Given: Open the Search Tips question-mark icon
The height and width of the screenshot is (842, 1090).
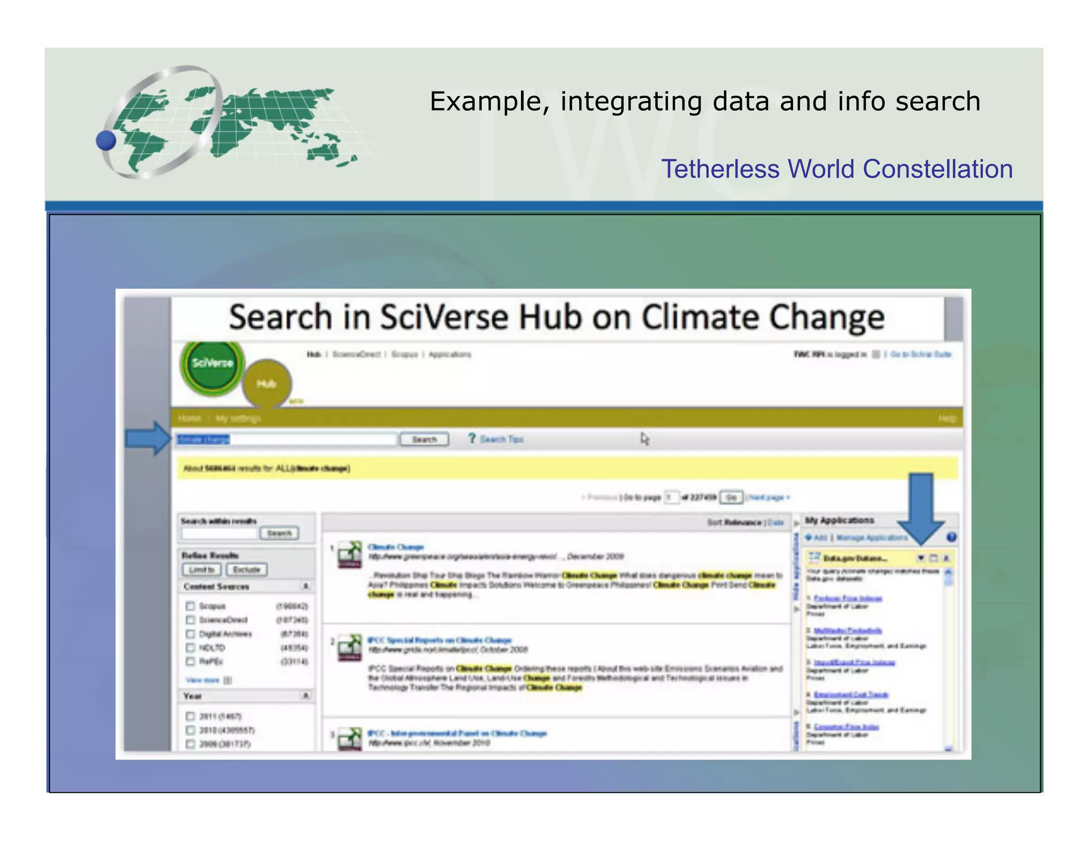Looking at the screenshot, I should 472,438.
